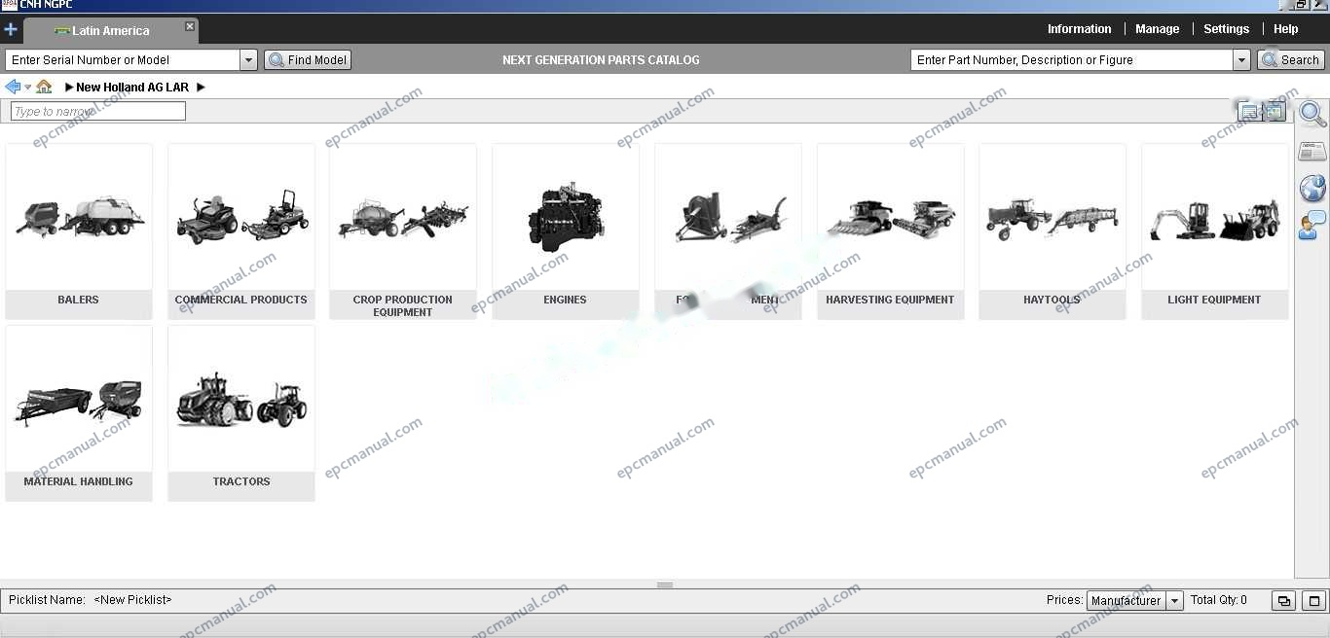Switch to thumbnail grid view icon
This screenshot has height=638, width=1330.
pos(1275,112)
